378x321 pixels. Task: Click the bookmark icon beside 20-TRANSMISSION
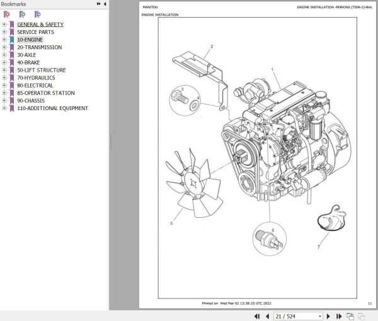11,47
